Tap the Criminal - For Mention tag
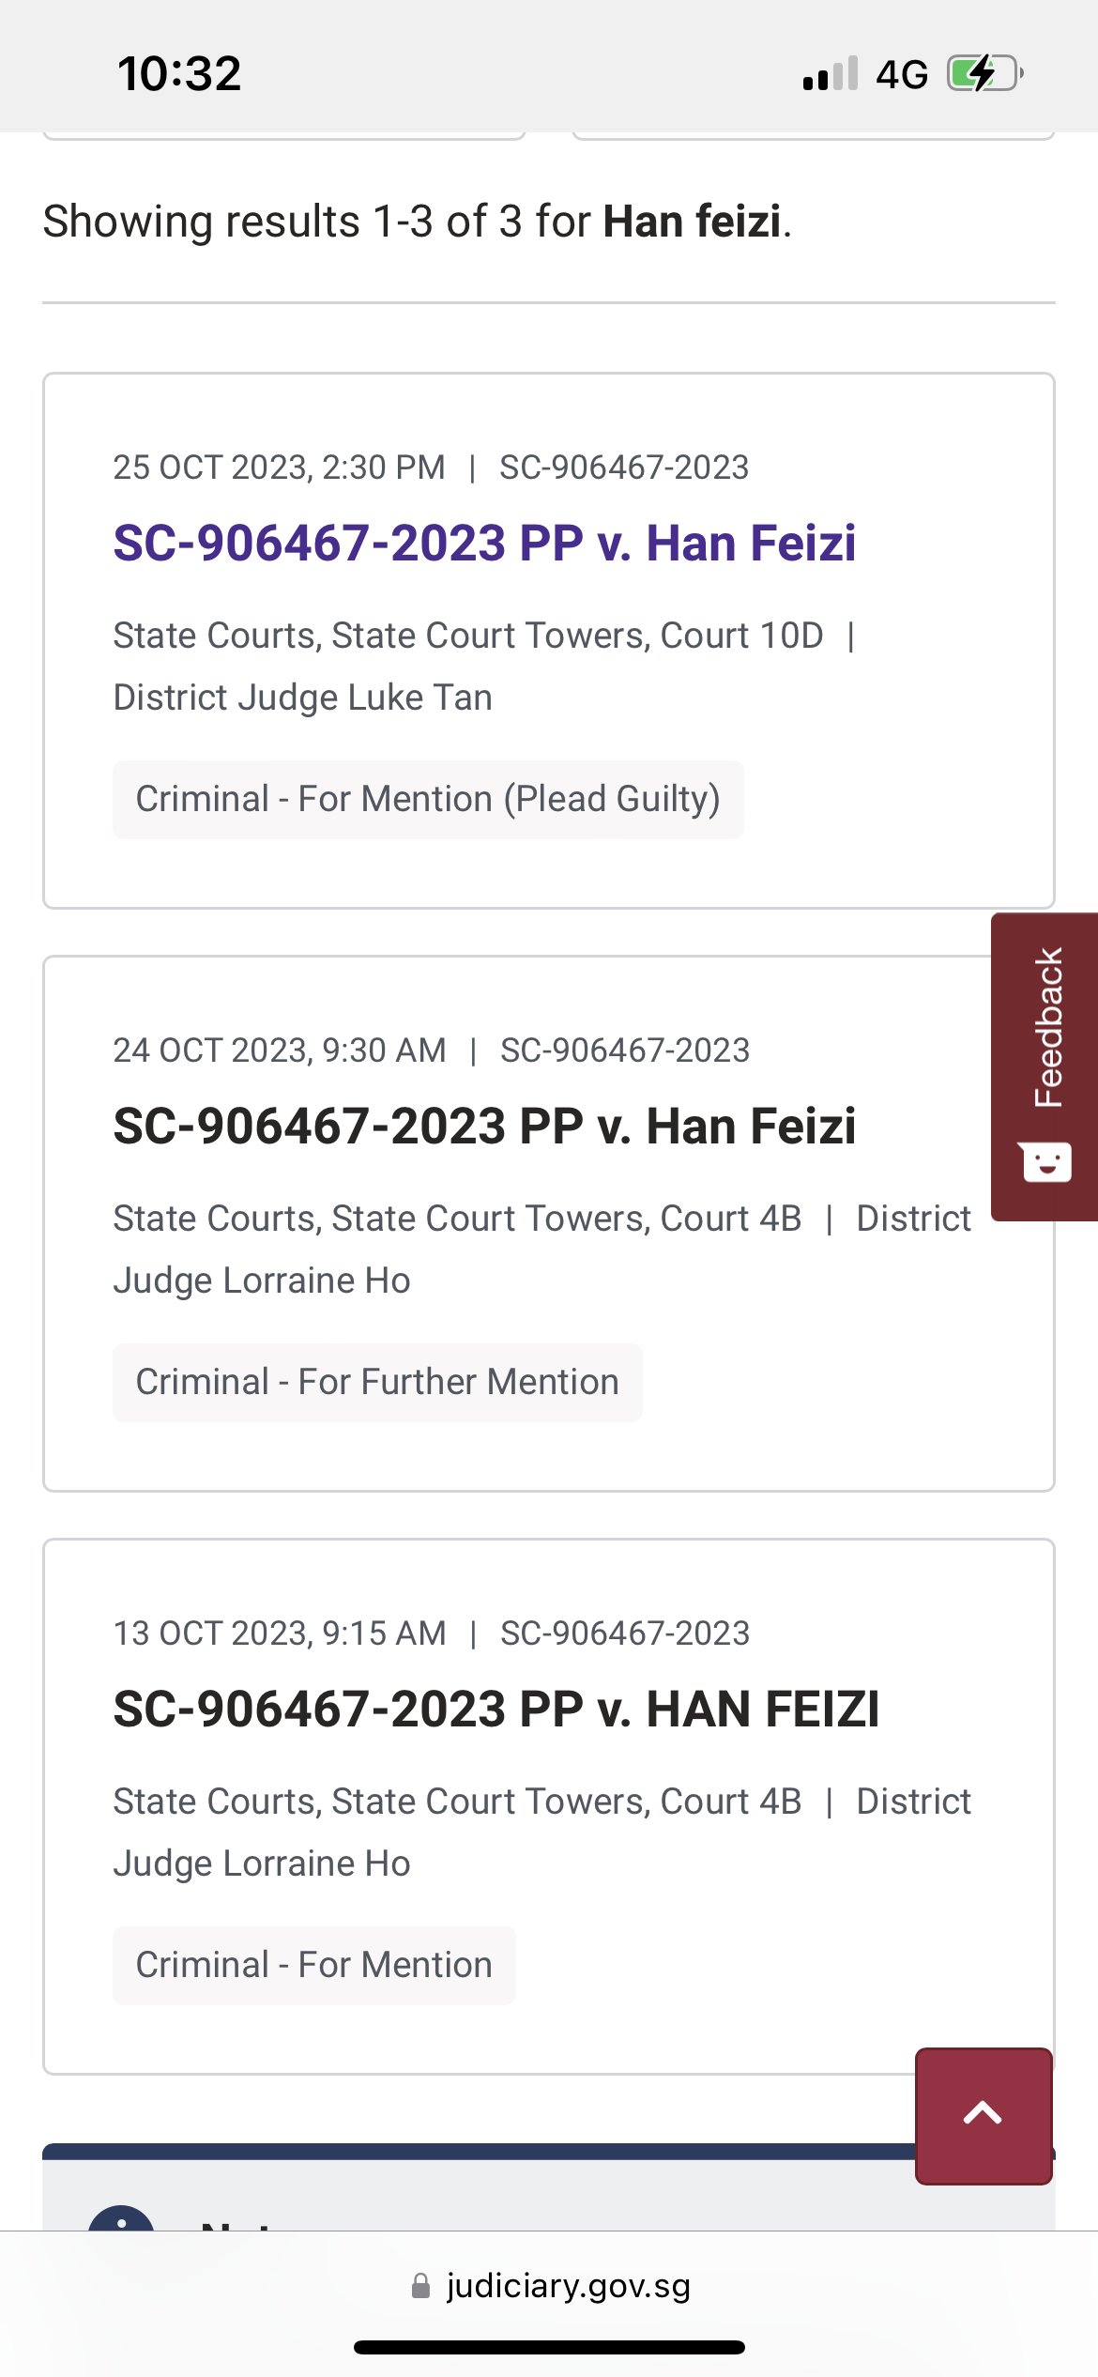This screenshot has height=2377, width=1098. (x=314, y=1966)
